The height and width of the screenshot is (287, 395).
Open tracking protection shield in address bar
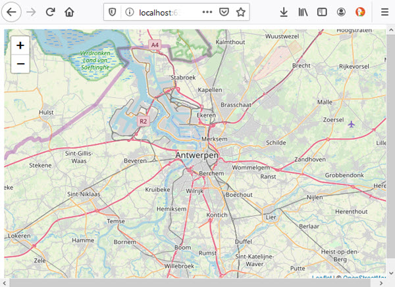pos(113,12)
